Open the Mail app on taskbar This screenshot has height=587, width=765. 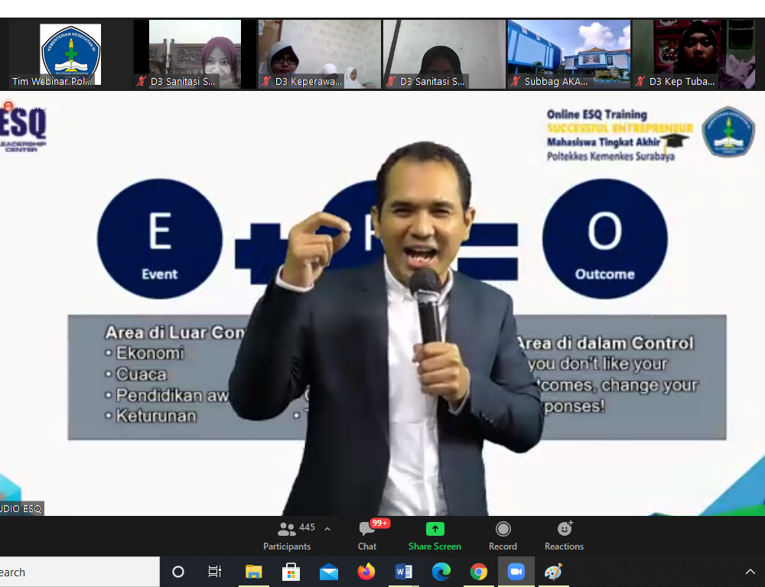tap(329, 572)
